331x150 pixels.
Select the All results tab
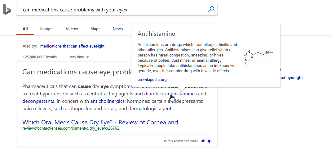coord(25,29)
